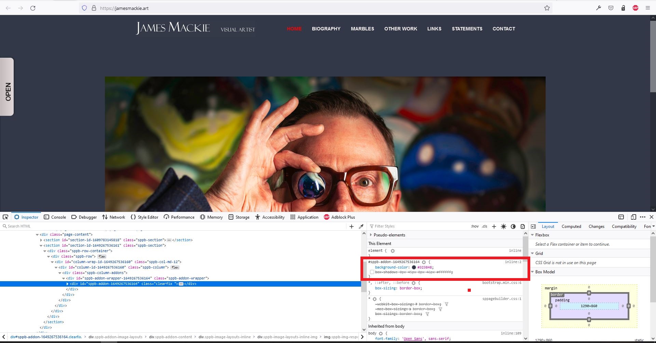This screenshot has height=343, width=656.
Task: Activate the element picker icon
Action: 5,217
